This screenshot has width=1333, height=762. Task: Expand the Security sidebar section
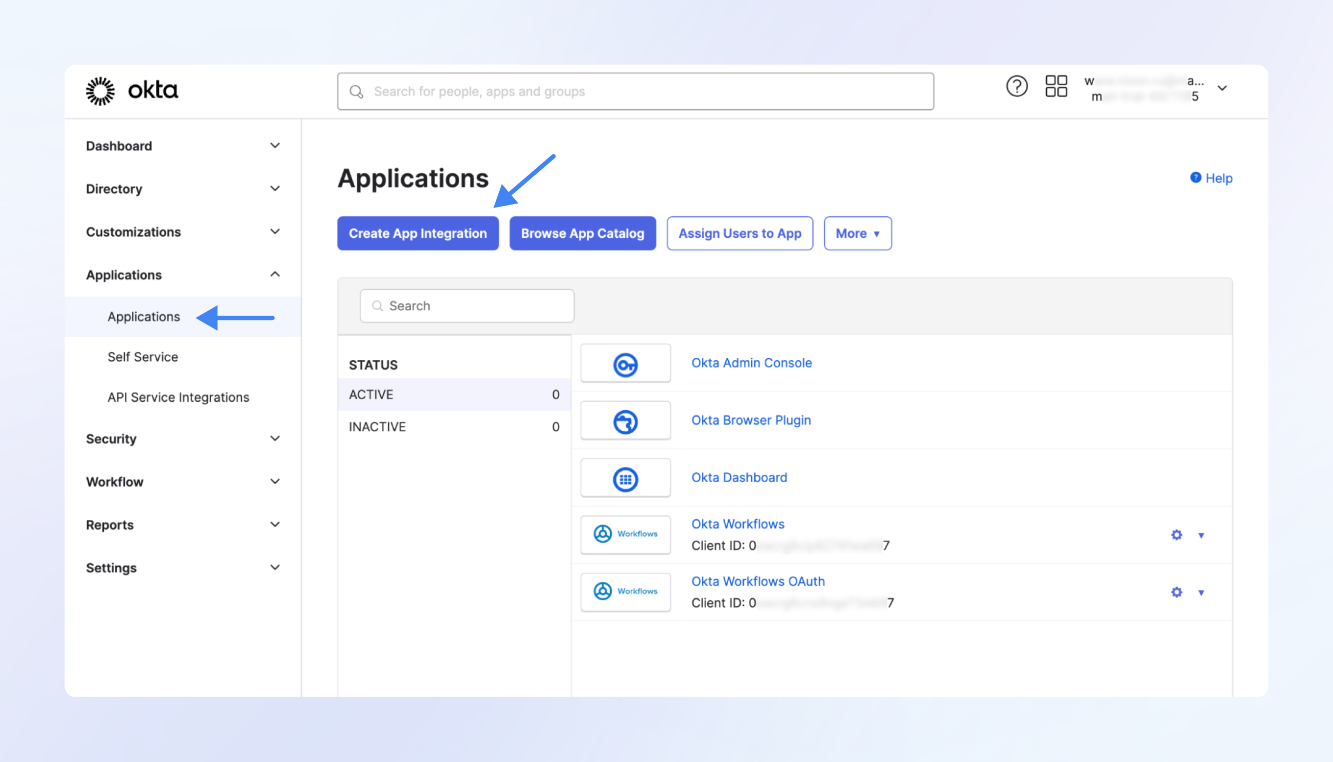click(x=275, y=439)
